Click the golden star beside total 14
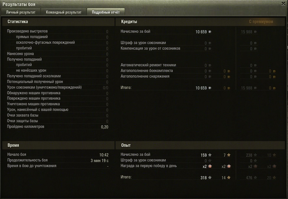 [x=229, y=178]
